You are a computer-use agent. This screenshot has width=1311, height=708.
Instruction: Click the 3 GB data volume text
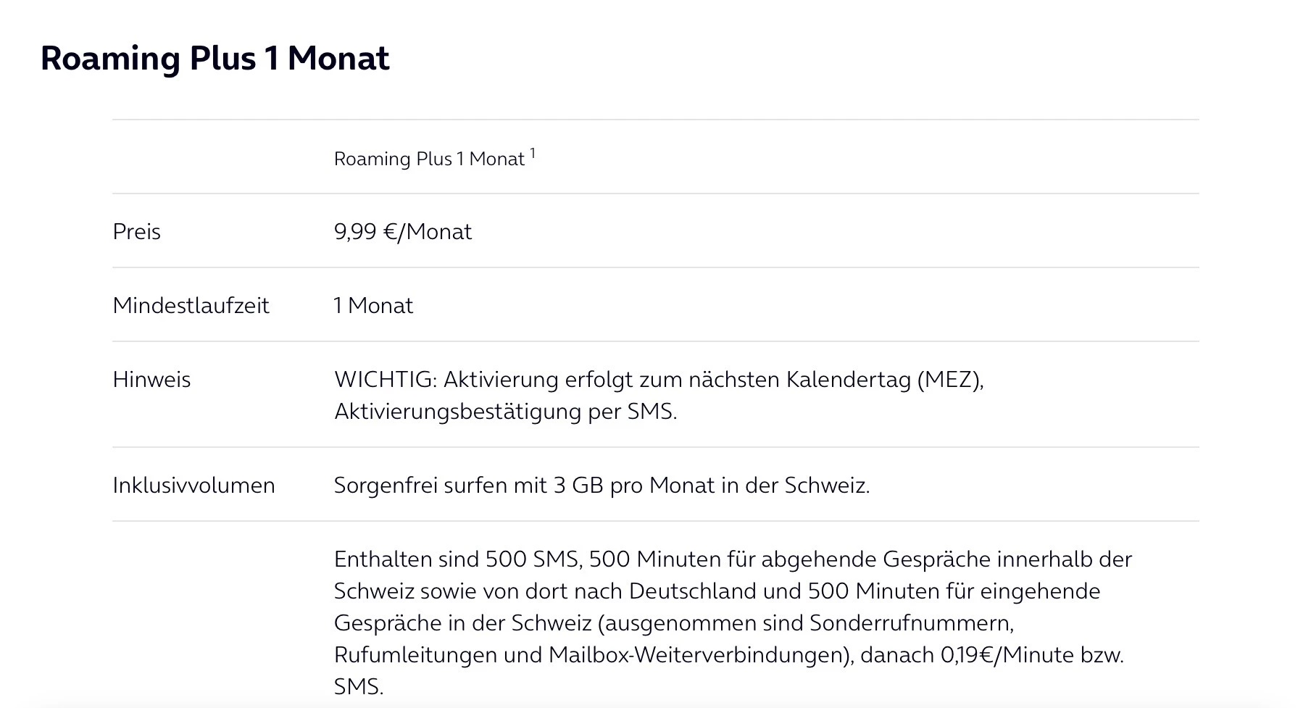coord(578,486)
